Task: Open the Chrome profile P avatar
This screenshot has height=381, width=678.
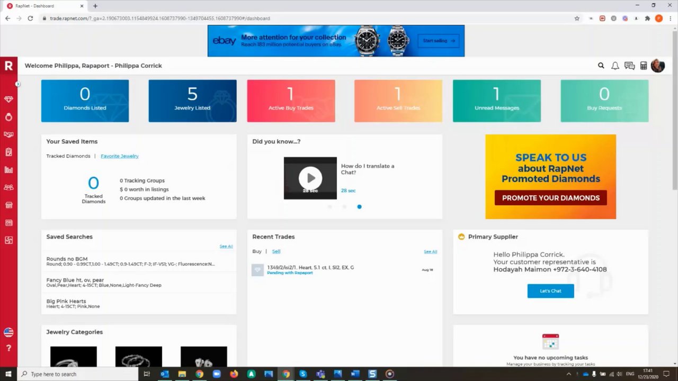Action: [x=659, y=18]
